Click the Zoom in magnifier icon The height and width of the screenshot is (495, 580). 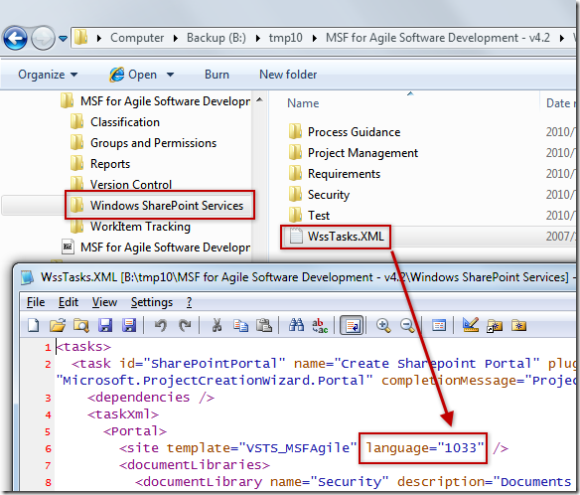pyautogui.click(x=383, y=325)
